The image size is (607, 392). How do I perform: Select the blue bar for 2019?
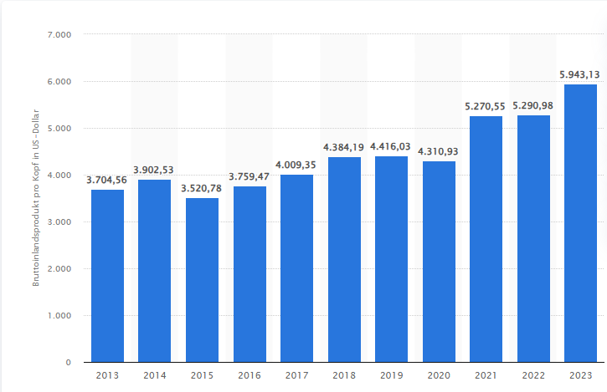tap(391, 259)
